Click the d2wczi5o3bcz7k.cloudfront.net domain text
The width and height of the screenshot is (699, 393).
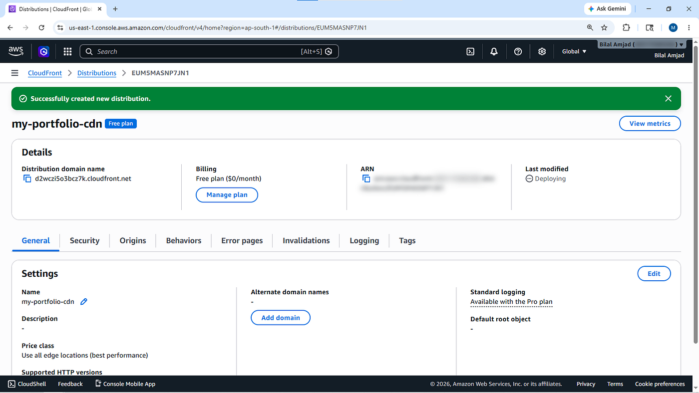(x=83, y=179)
